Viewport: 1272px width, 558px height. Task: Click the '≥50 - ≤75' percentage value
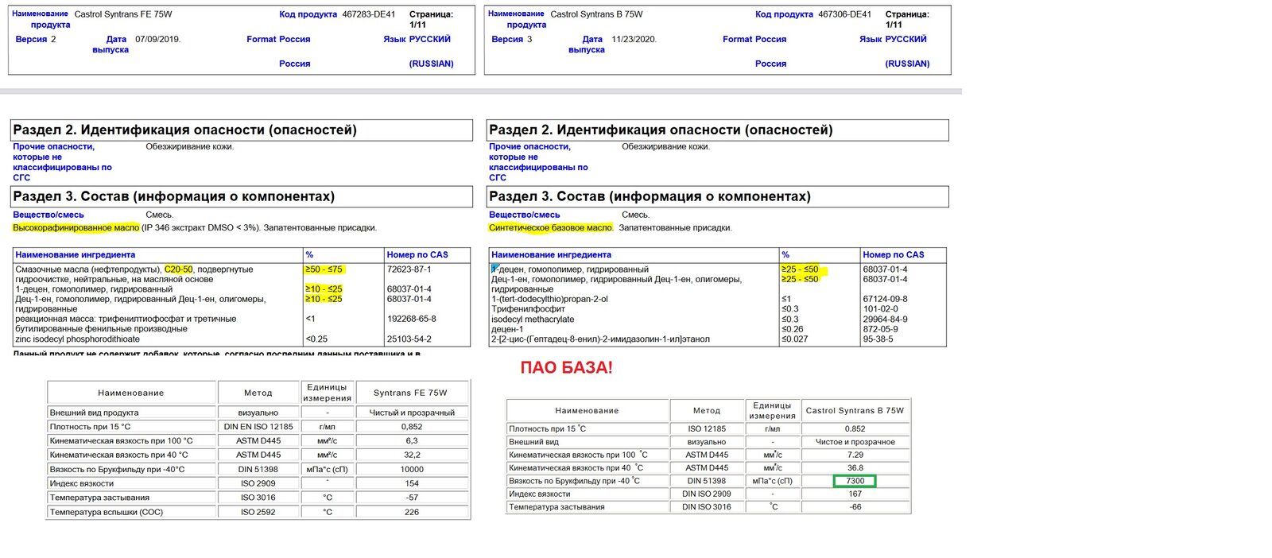324,269
